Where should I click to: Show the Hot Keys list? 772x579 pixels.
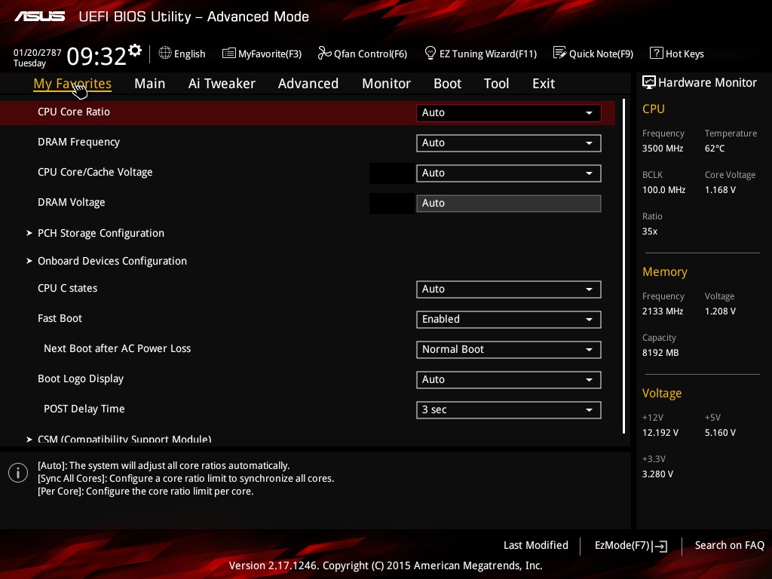tap(677, 54)
